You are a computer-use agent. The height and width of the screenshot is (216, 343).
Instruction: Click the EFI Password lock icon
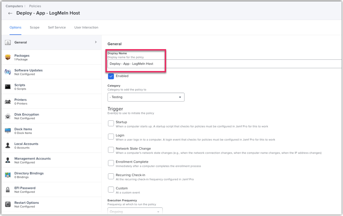click(8, 190)
